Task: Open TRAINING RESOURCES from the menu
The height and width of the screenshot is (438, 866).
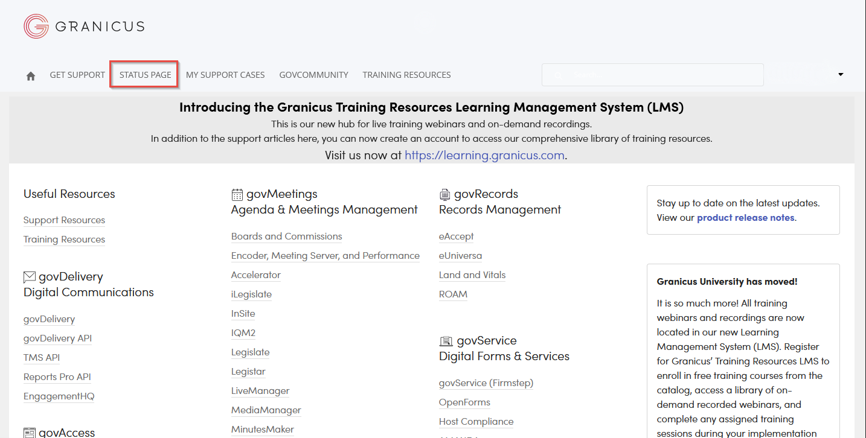Action: [x=406, y=74]
